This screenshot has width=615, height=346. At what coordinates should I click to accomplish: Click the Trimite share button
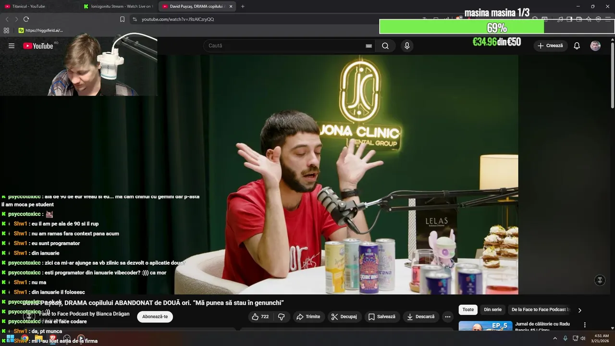tap(308, 317)
